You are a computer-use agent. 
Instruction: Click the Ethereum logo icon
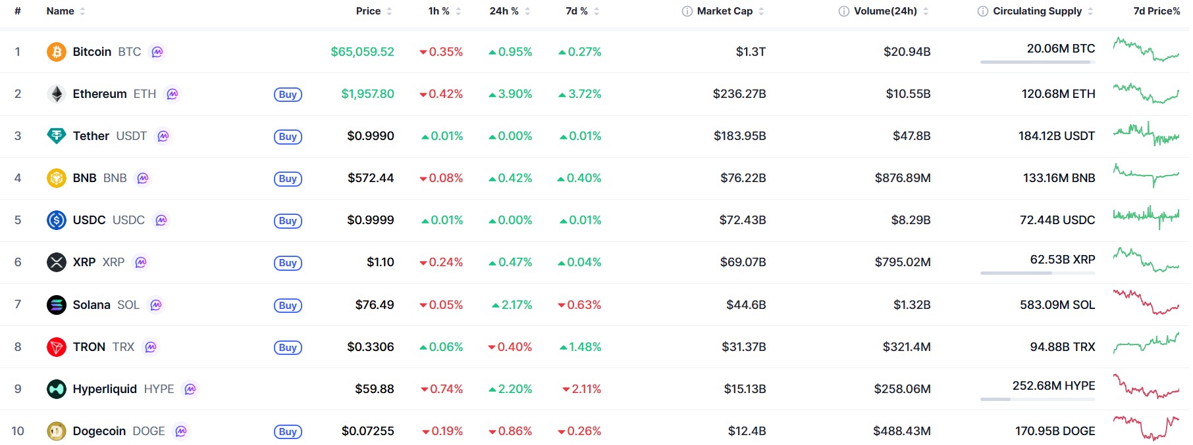57,94
